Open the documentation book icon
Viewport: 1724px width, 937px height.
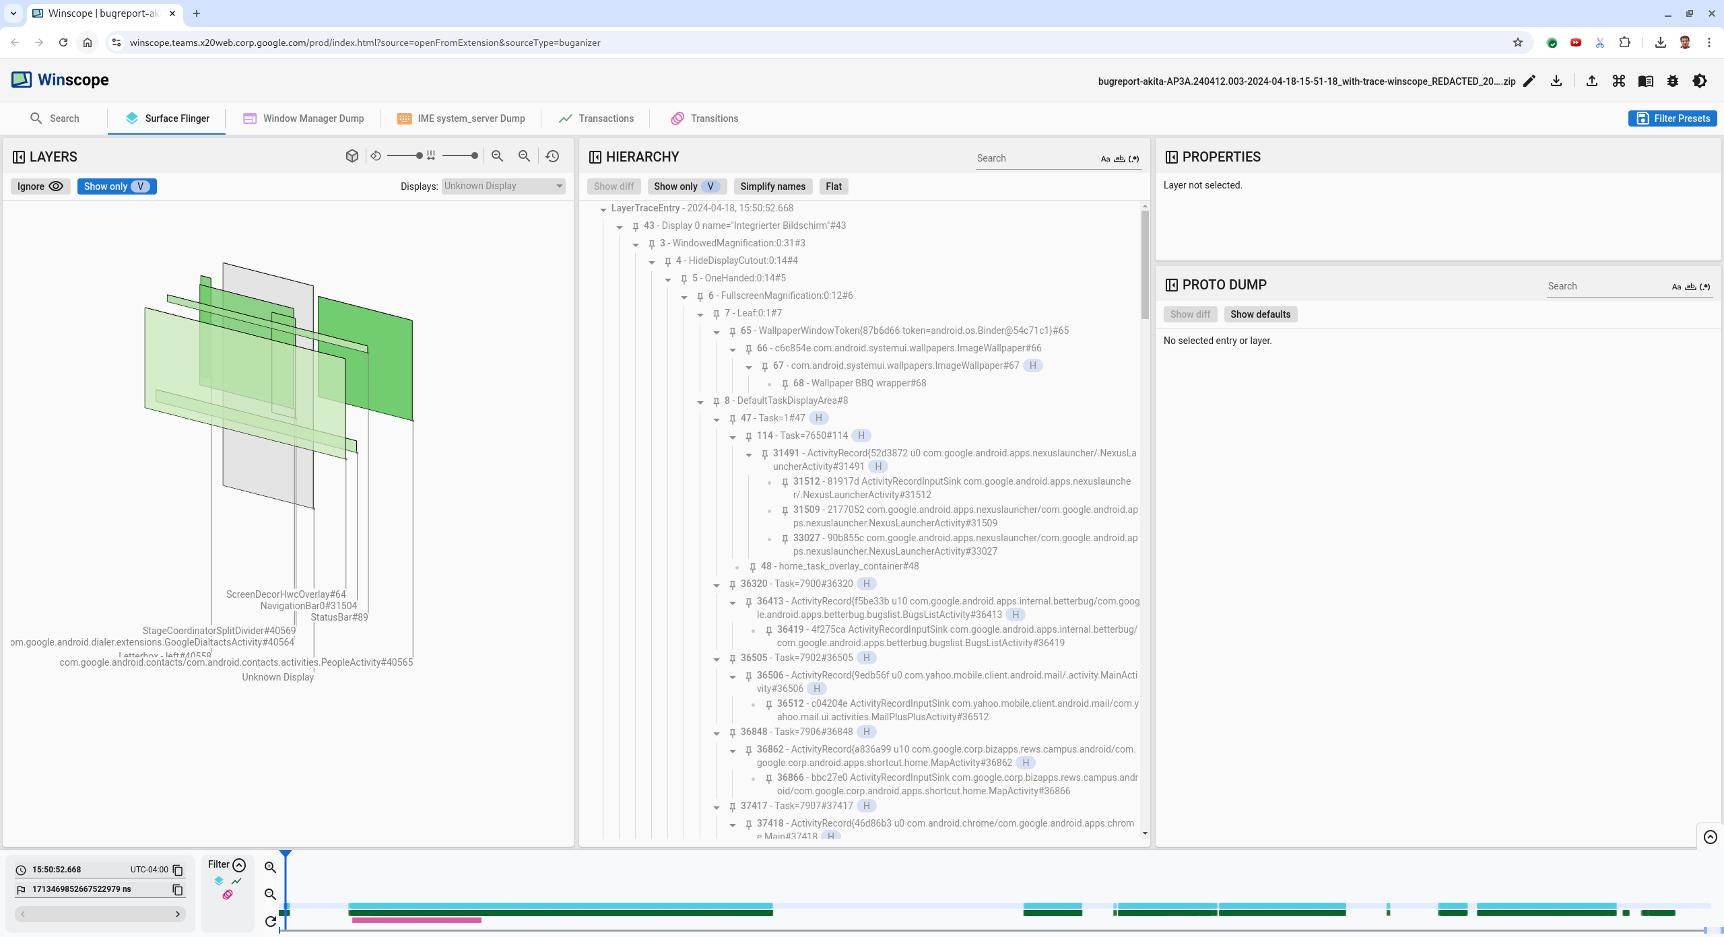click(x=1646, y=81)
